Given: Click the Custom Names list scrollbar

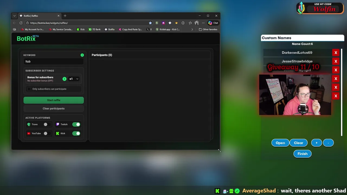Looking at the screenshot, I should (x=342, y=93).
